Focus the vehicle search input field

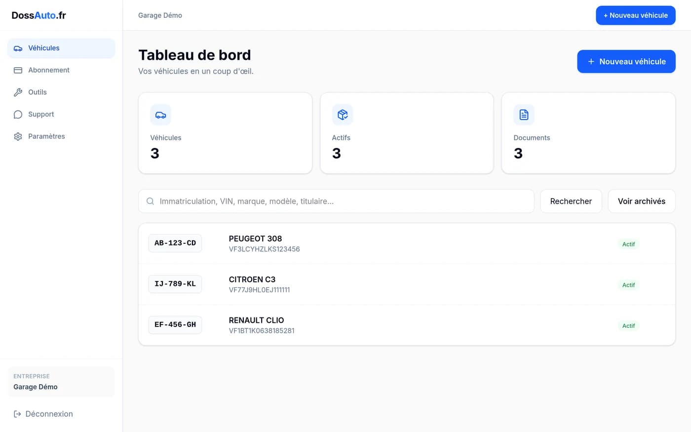336,201
